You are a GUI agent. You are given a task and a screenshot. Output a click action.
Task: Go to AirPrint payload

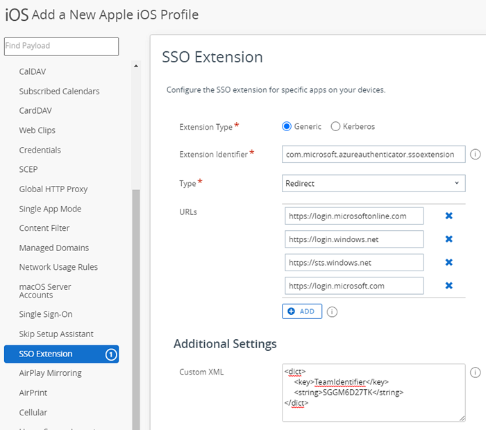tap(33, 393)
